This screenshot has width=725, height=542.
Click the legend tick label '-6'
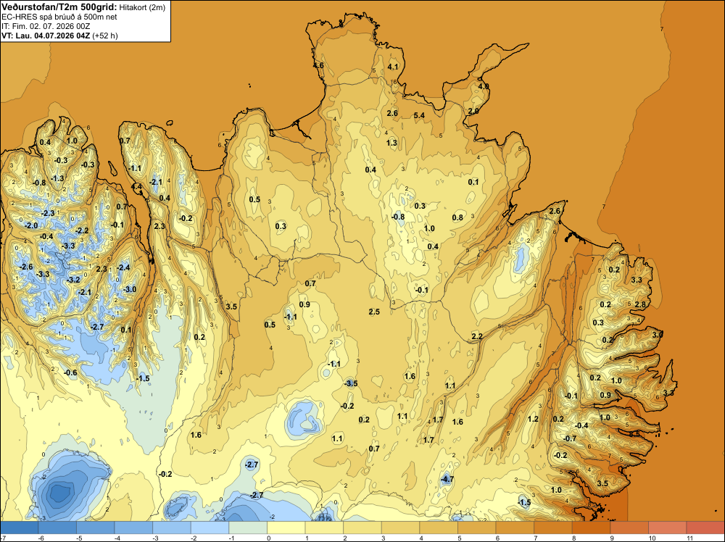pyautogui.click(x=41, y=538)
